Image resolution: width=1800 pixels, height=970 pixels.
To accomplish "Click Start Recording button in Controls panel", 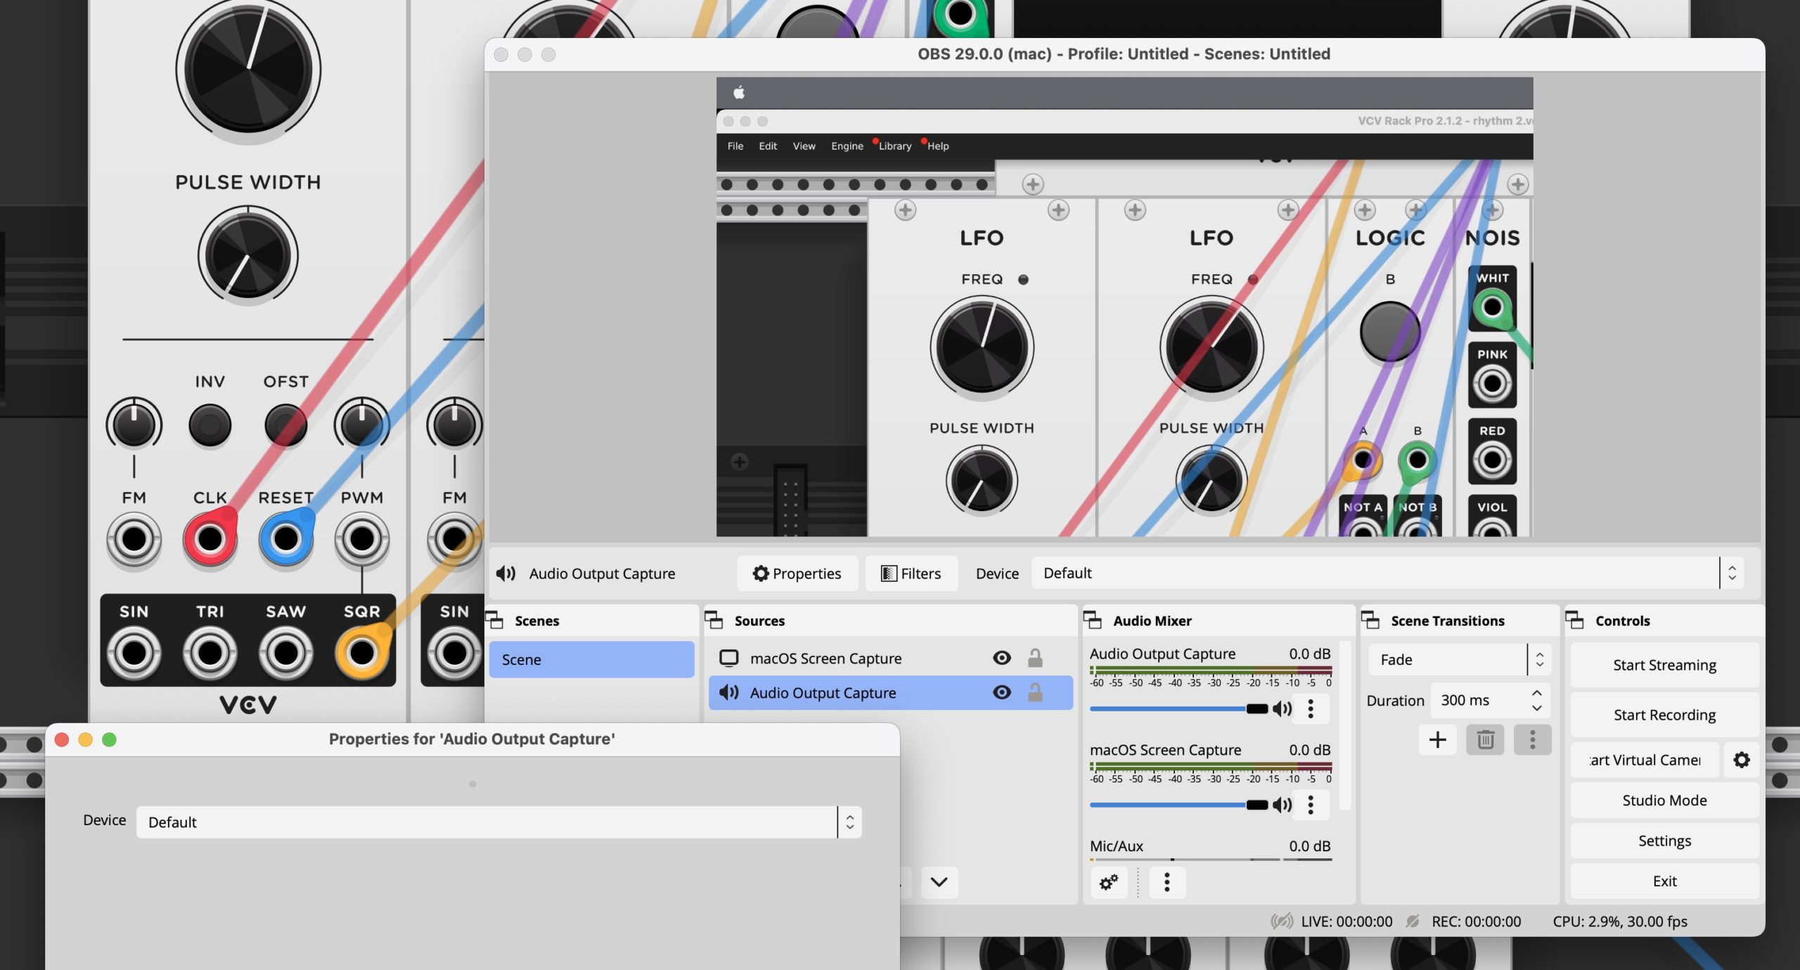I will 1664,713.
